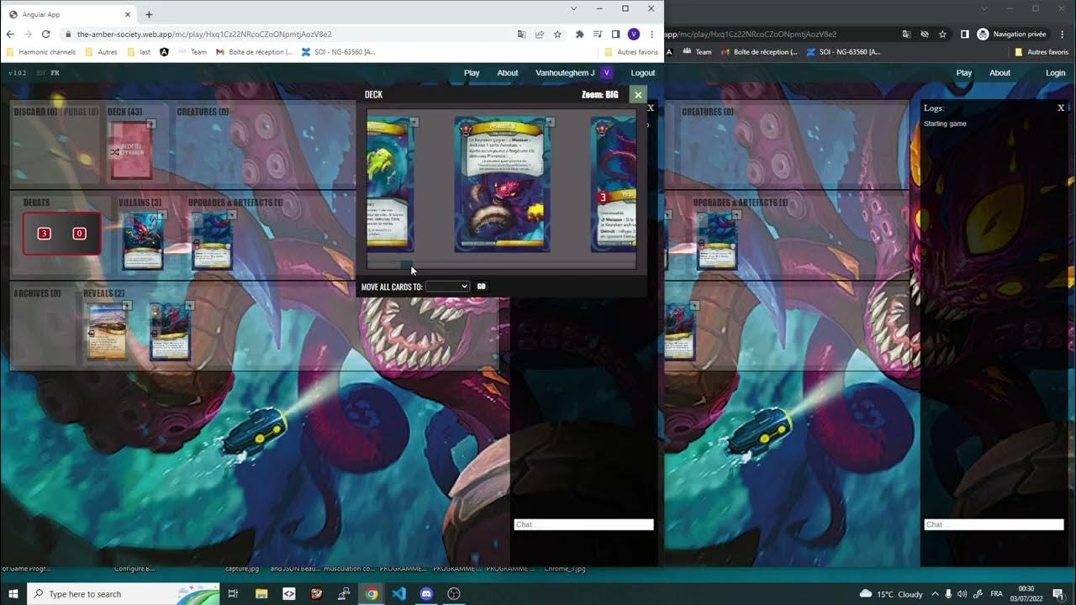Open the Chrome three-dot menu
1076x605 pixels.
coord(651,34)
